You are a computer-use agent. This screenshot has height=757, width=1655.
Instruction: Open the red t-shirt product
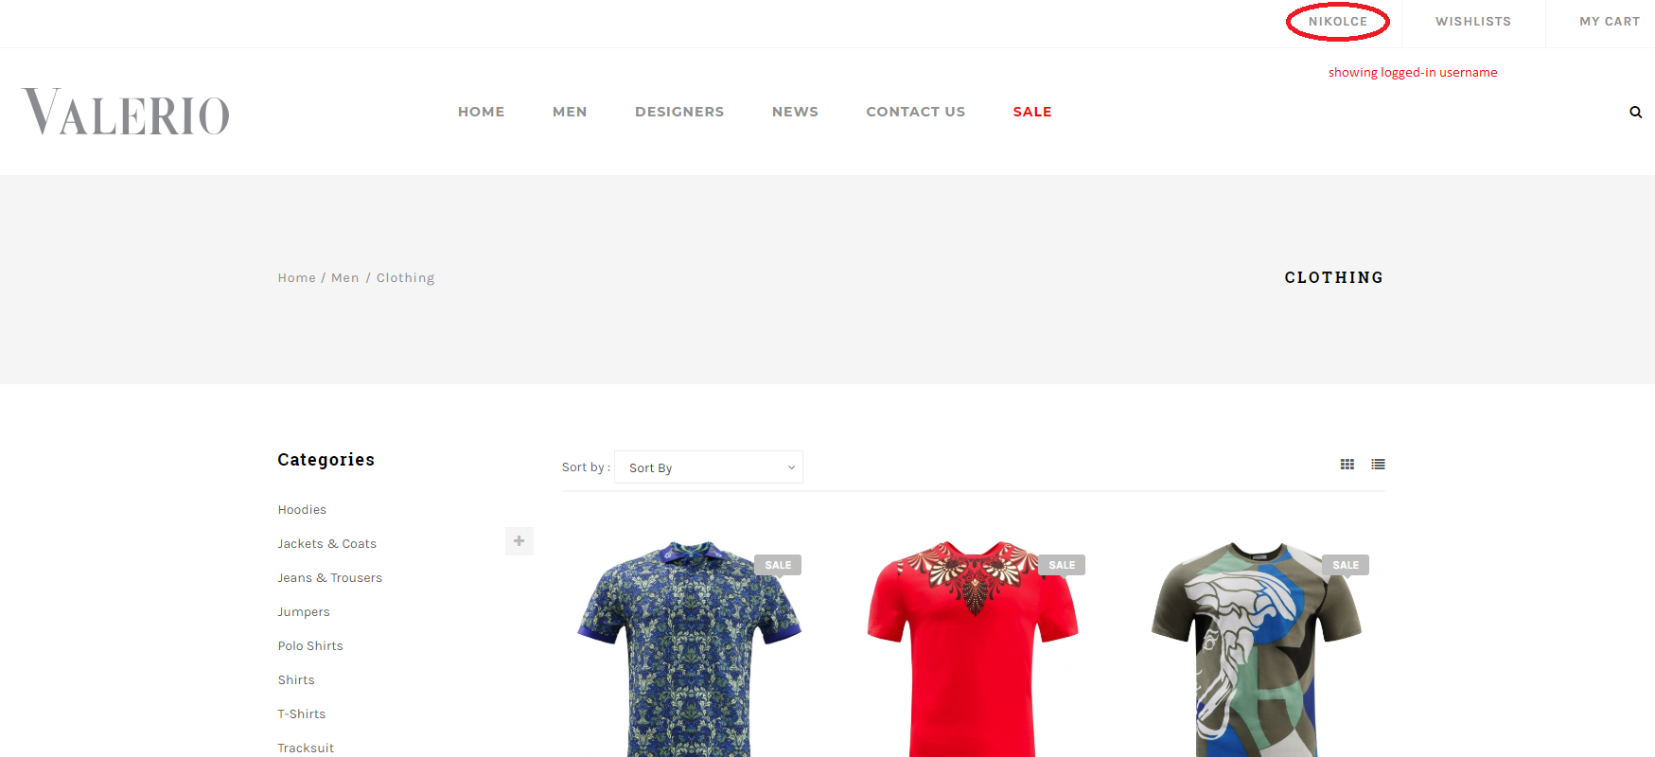click(x=973, y=649)
